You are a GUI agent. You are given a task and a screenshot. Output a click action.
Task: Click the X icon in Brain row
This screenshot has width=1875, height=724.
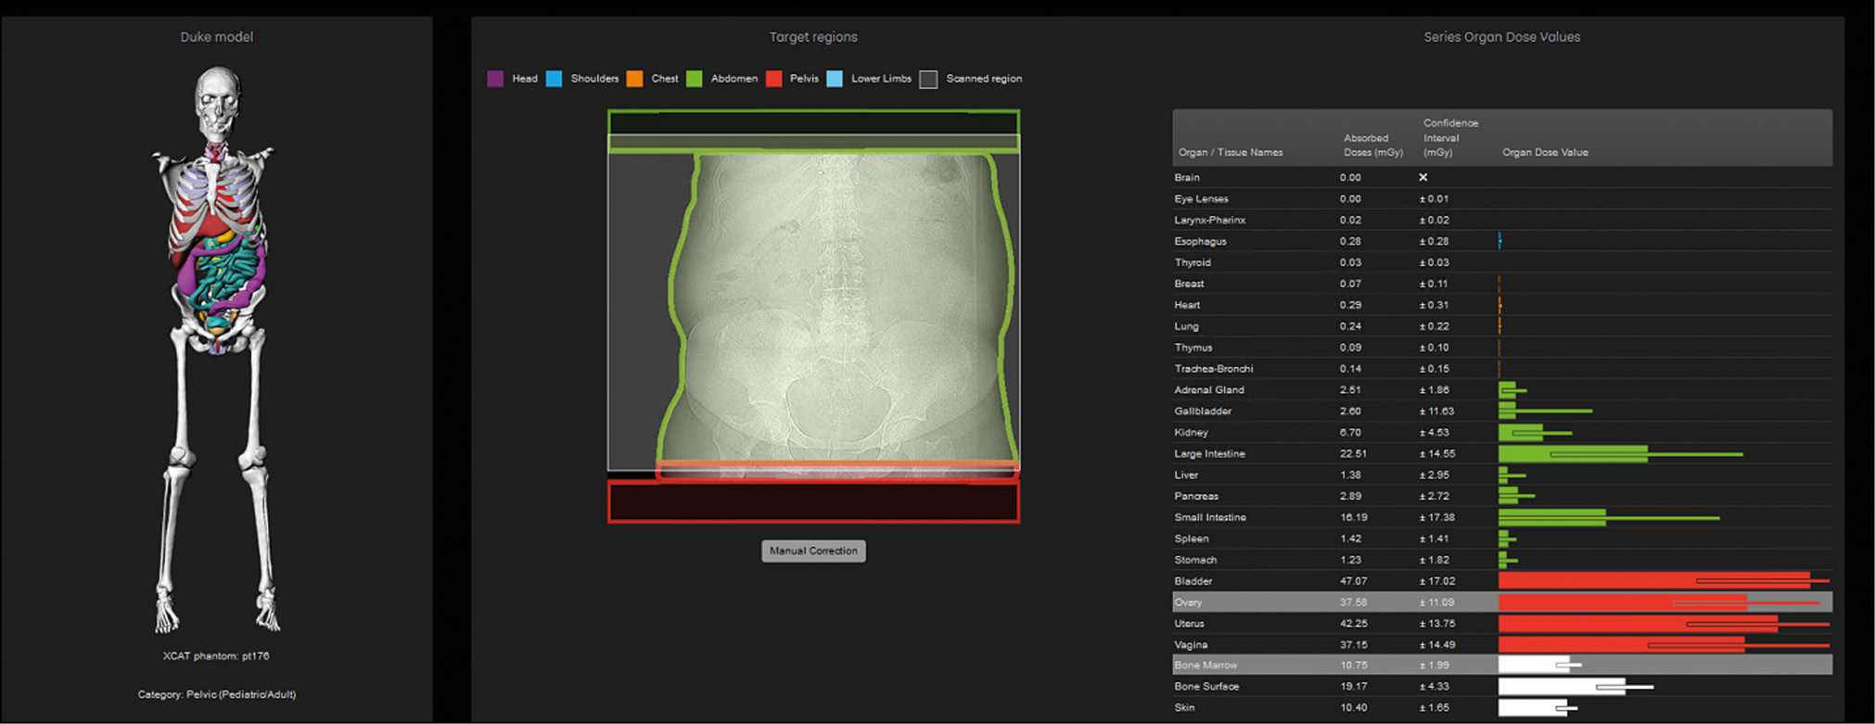point(1423,177)
